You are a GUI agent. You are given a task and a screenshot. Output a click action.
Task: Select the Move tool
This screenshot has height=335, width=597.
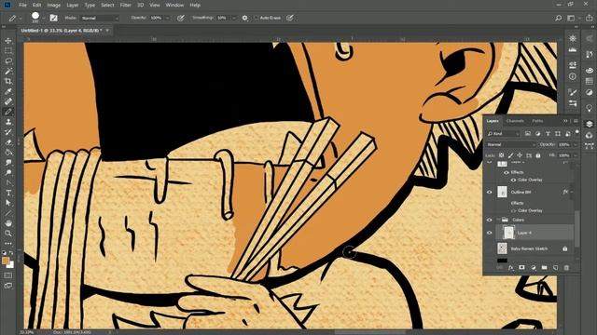point(8,41)
